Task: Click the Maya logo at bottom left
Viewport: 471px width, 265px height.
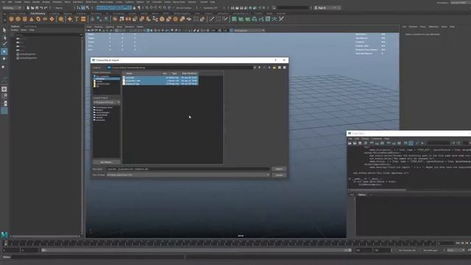Action: [x=4, y=234]
